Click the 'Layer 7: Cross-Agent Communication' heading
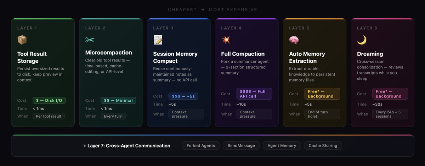425x166 pixels. coord(127,146)
